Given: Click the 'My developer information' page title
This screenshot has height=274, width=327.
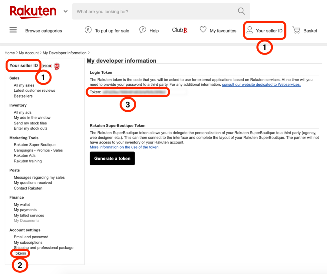Looking at the screenshot, I should coord(121,61).
